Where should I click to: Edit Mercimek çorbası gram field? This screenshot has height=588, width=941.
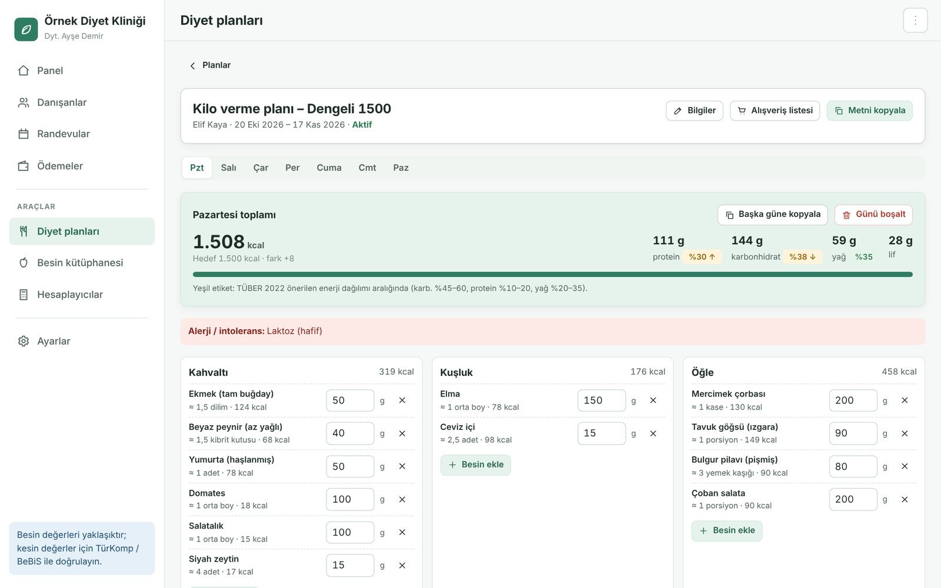(853, 400)
